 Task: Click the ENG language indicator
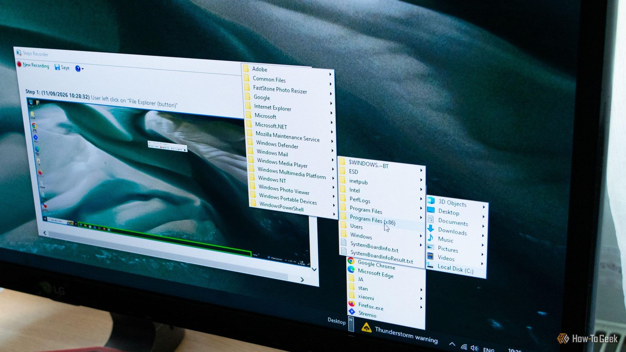pos(489,350)
